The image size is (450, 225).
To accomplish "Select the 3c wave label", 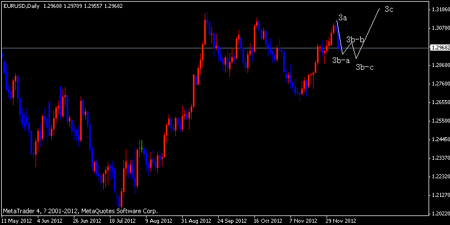I will 389,10.
